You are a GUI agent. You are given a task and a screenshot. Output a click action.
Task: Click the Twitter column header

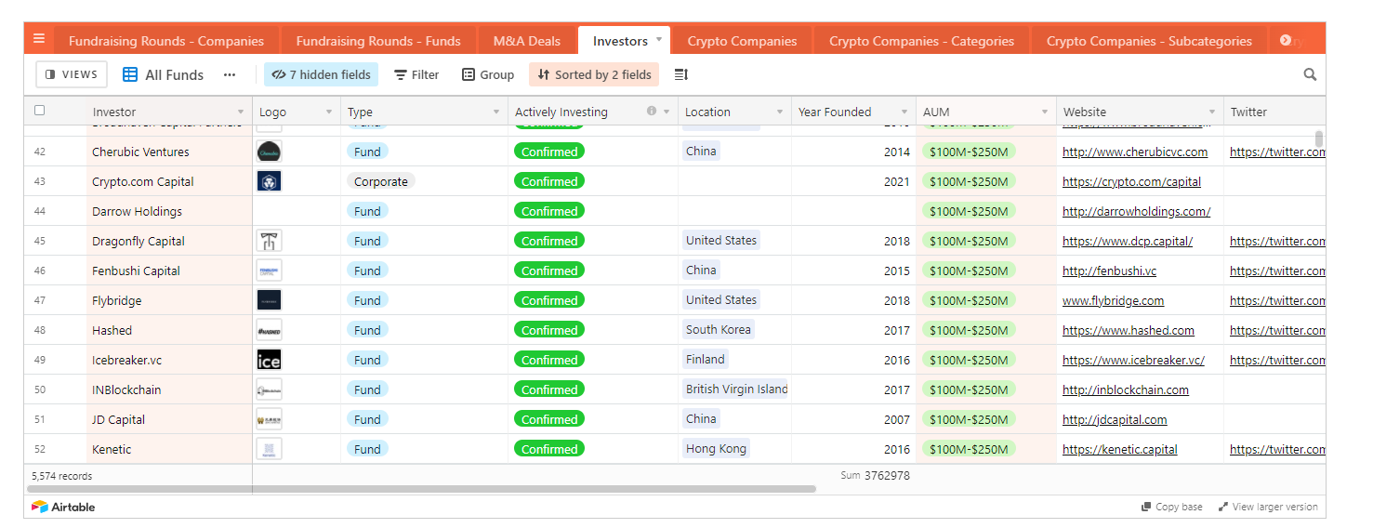pos(1274,112)
